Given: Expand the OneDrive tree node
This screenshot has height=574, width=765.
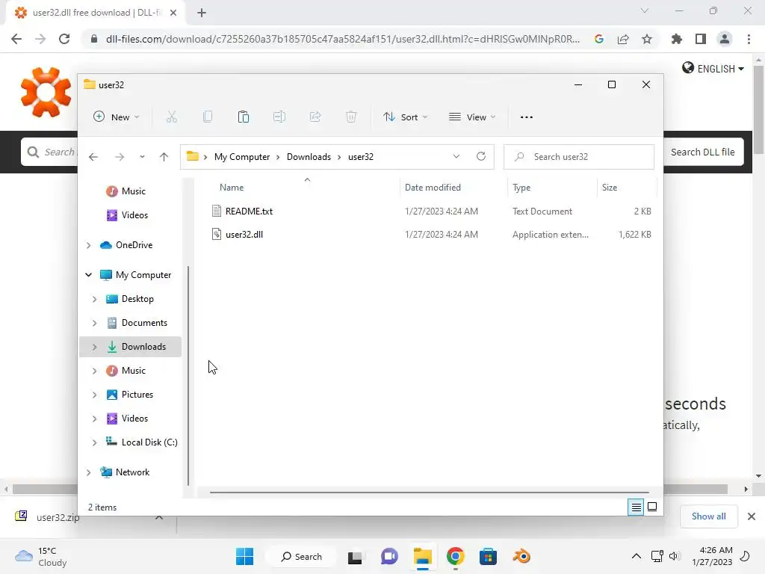Looking at the screenshot, I should 88,245.
